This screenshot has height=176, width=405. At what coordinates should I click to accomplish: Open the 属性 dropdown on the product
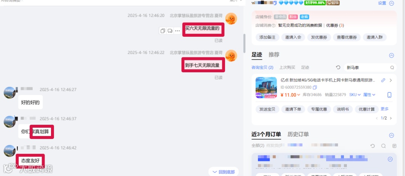point(369,95)
